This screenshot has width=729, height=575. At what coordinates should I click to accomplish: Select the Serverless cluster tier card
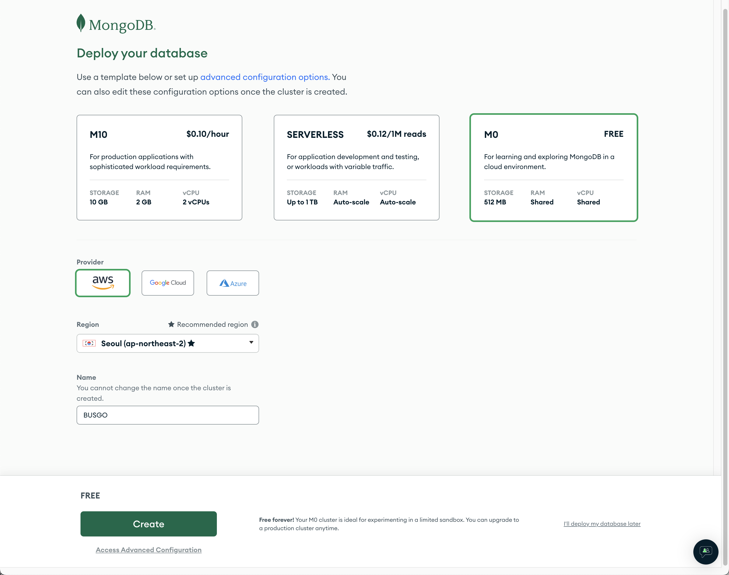356,167
